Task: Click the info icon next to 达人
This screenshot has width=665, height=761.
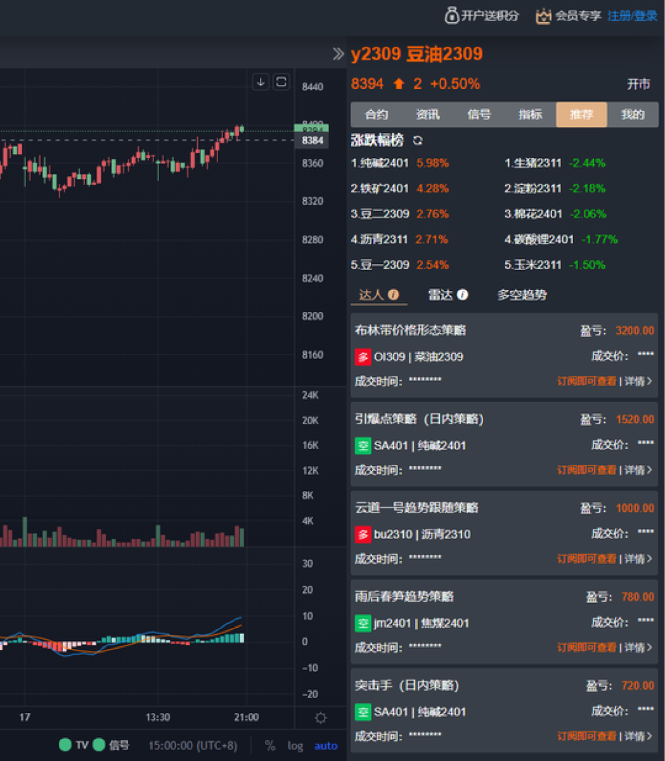Action: (394, 294)
